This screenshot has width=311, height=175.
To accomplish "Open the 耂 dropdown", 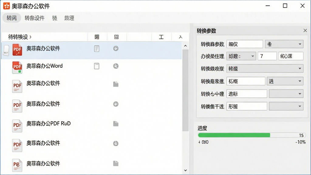I will point(284,44).
